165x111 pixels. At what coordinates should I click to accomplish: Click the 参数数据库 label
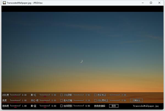(100, 106)
